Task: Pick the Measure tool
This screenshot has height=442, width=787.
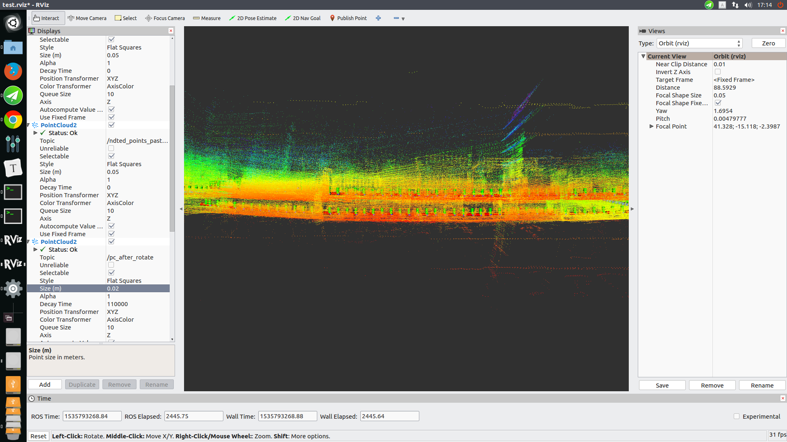Action: click(x=207, y=18)
